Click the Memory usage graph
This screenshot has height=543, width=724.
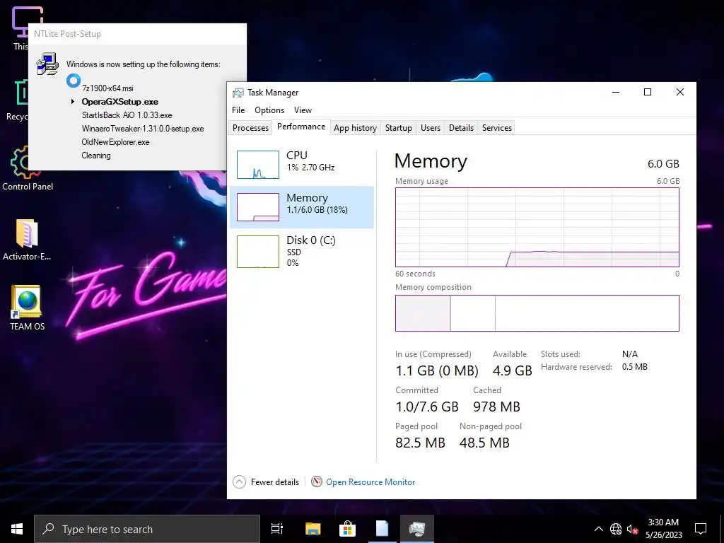point(537,227)
